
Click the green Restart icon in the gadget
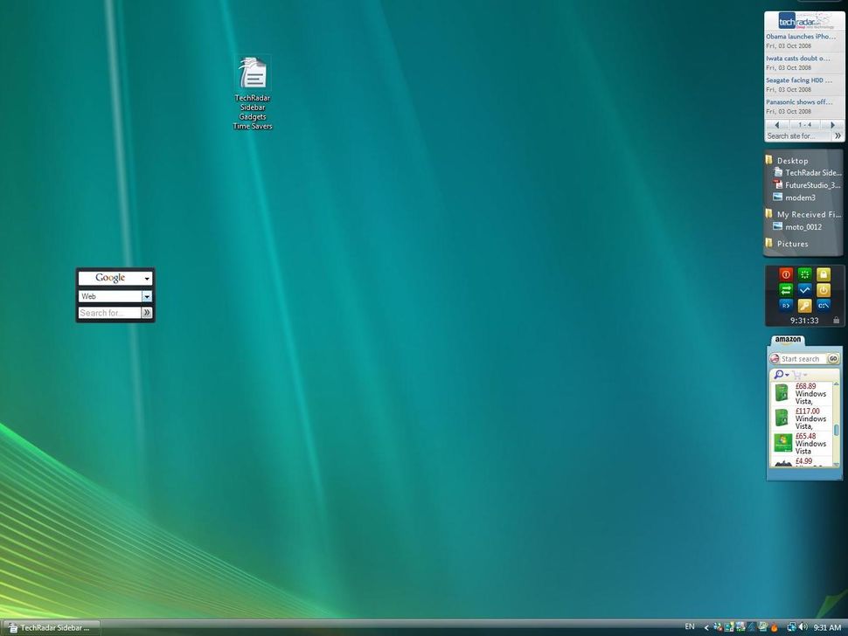click(x=804, y=274)
